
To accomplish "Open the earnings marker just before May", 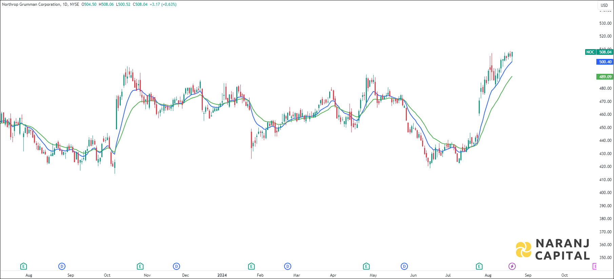I will click(366, 266).
